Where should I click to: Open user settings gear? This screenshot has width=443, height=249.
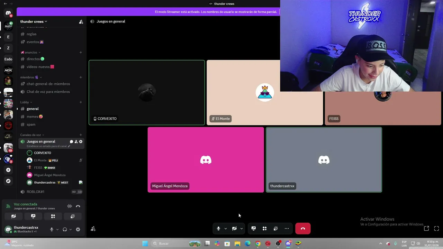click(78, 229)
